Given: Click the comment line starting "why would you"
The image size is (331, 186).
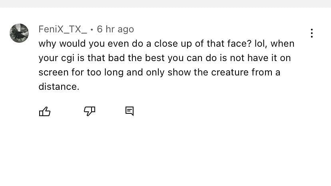Looking at the screenshot, I should pyautogui.click(x=166, y=44).
